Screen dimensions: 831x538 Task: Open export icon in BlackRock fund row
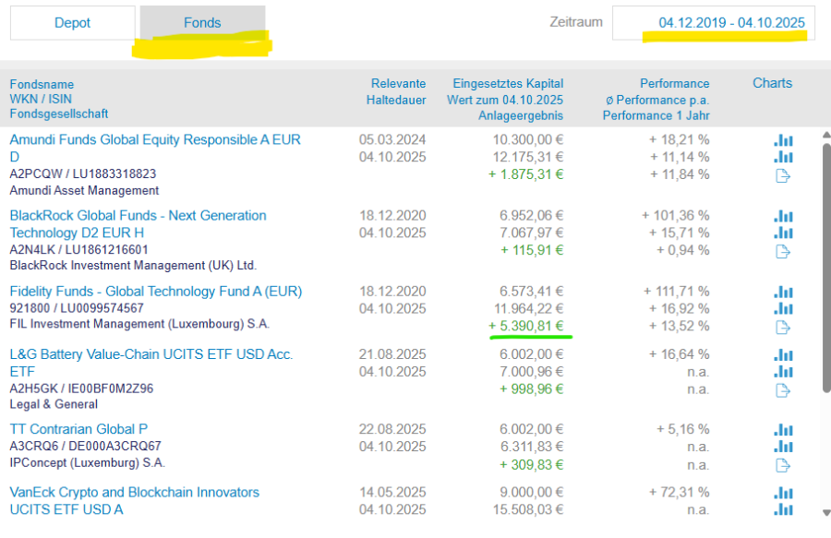coord(783,251)
